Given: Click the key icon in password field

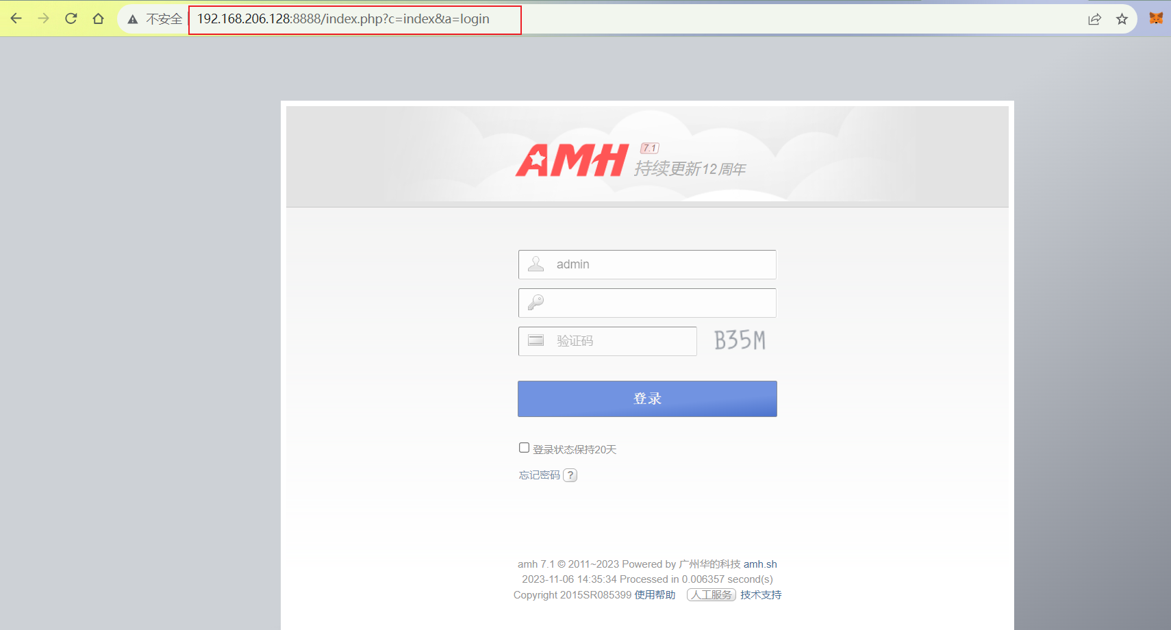Looking at the screenshot, I should click(x=536, y=302).
